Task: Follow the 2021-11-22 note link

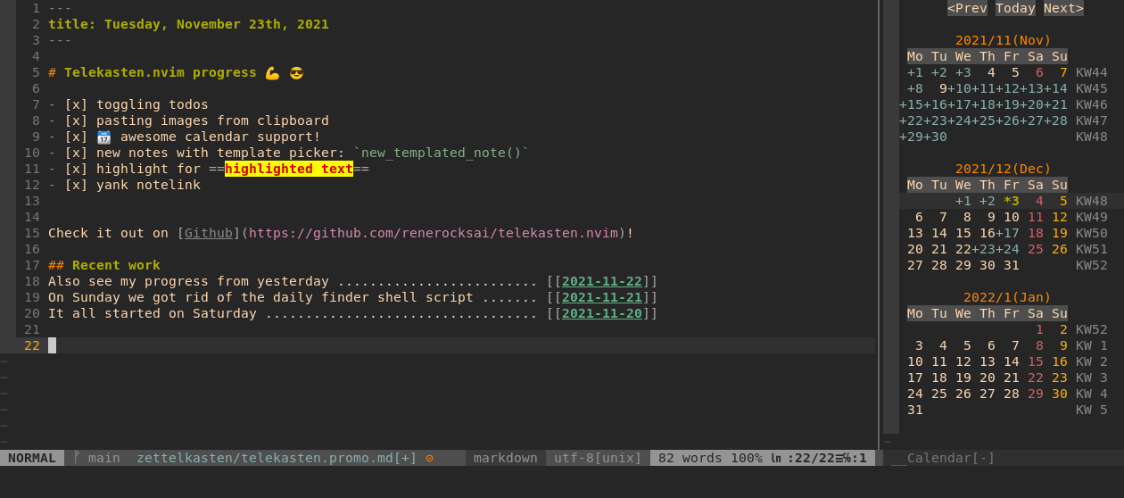Action: pos(601,281)
